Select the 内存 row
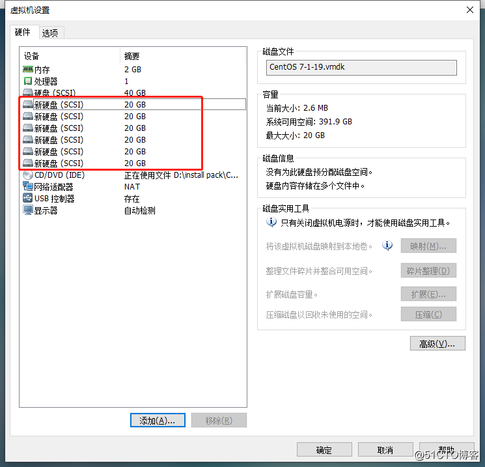 click(133, 69)
